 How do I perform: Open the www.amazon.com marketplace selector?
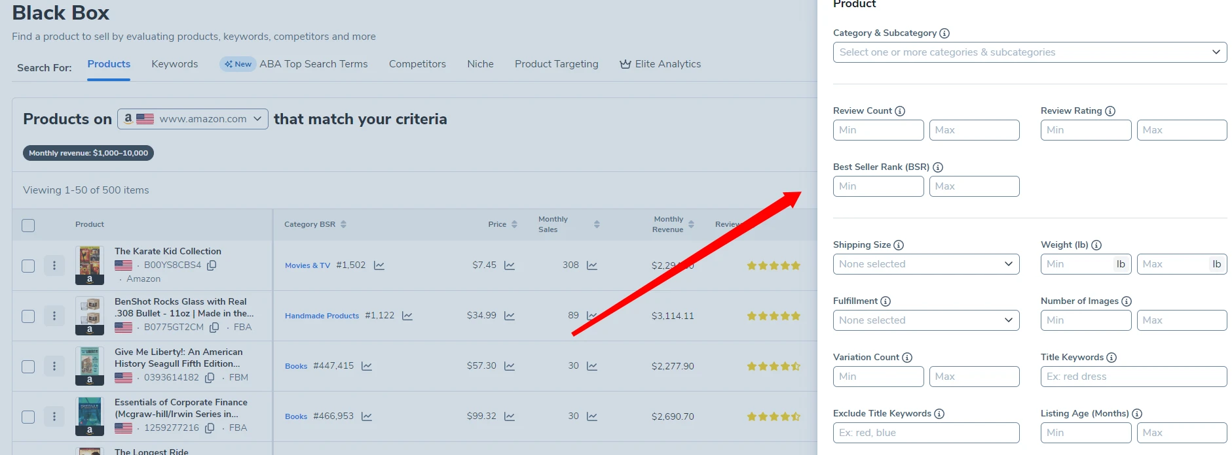click(x=193, y=119)
